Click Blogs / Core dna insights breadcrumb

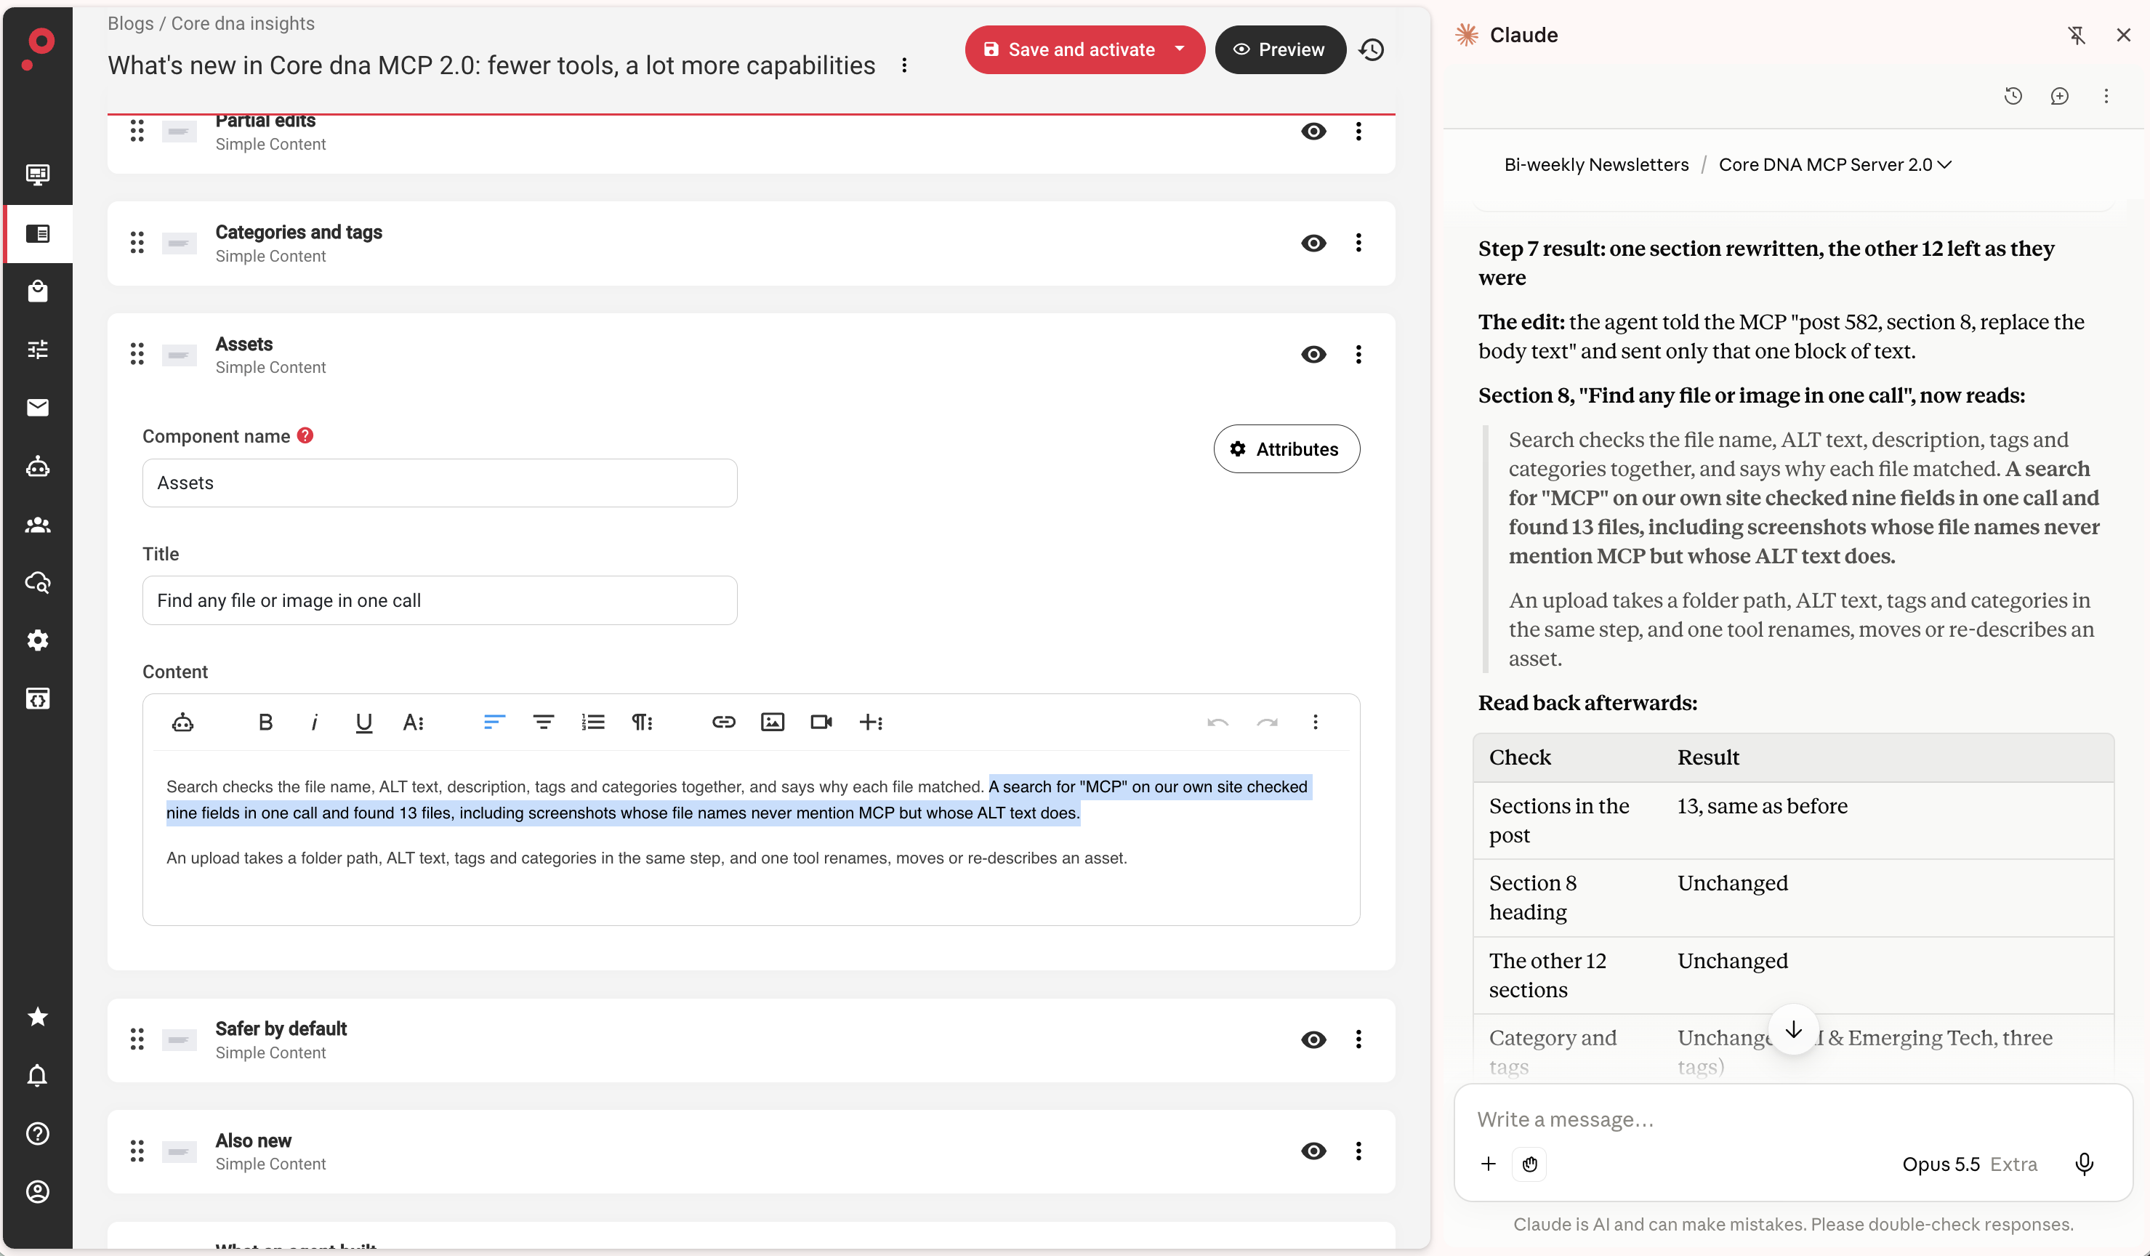coord(211,23)
